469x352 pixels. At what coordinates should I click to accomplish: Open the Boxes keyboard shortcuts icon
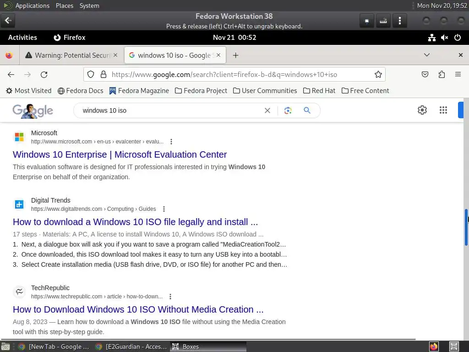[x=383, y=21]
